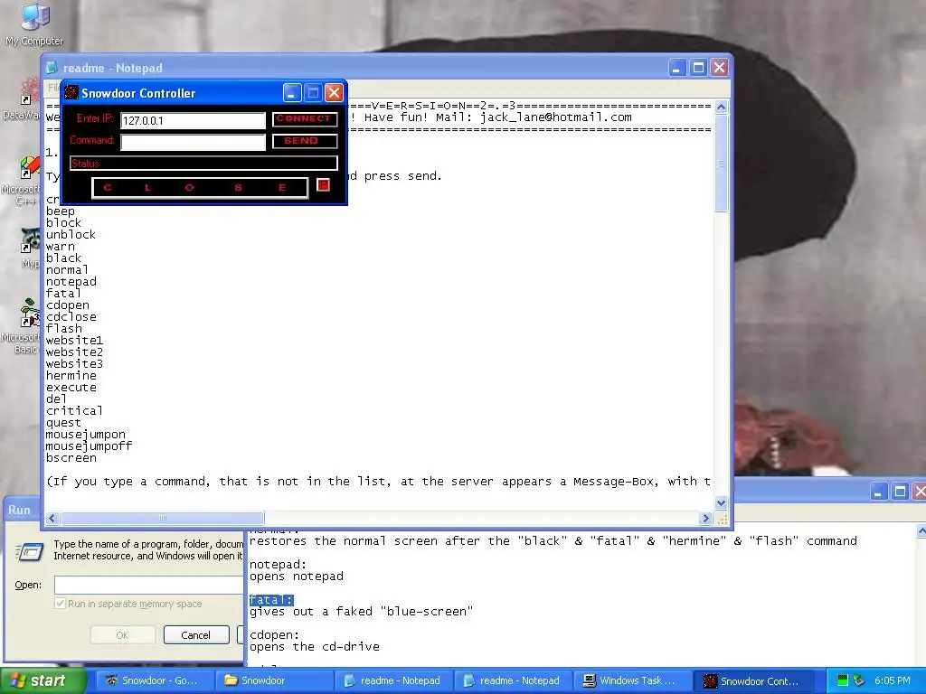Screen dimensions: 926x694
Task: Click "execute" in the command list
Action: click(71, 387)
